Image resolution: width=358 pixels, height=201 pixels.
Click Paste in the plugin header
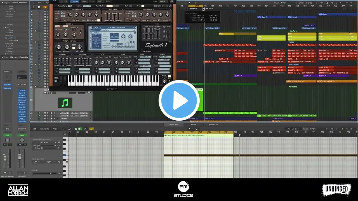point(92,1)
